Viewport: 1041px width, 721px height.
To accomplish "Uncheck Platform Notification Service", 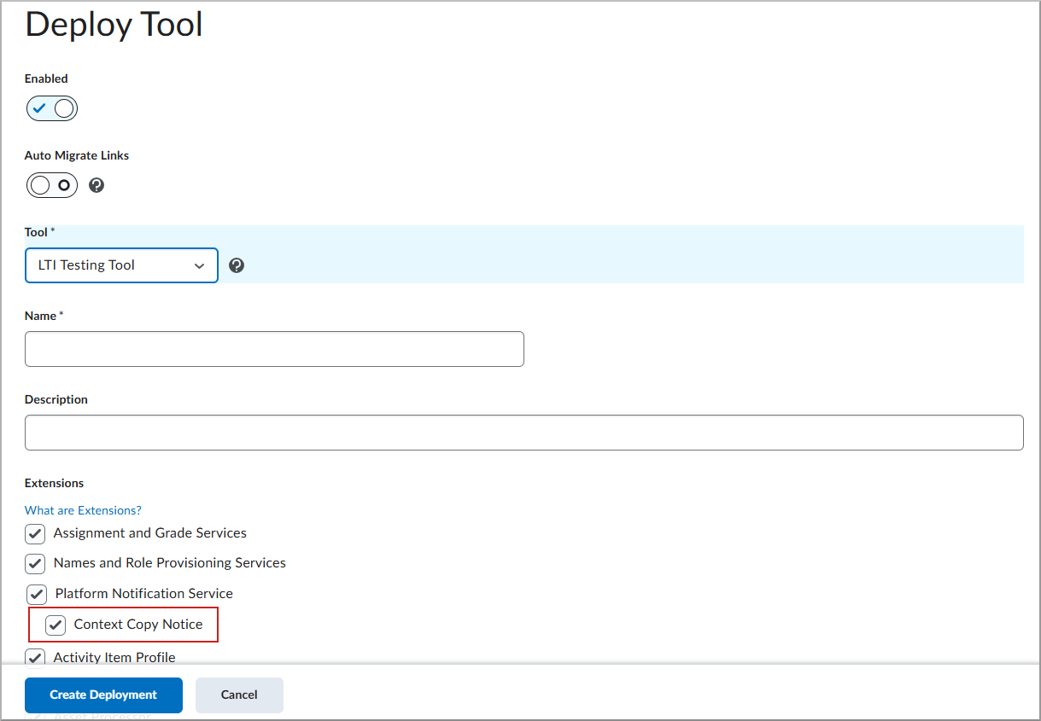I will [34, 594].
